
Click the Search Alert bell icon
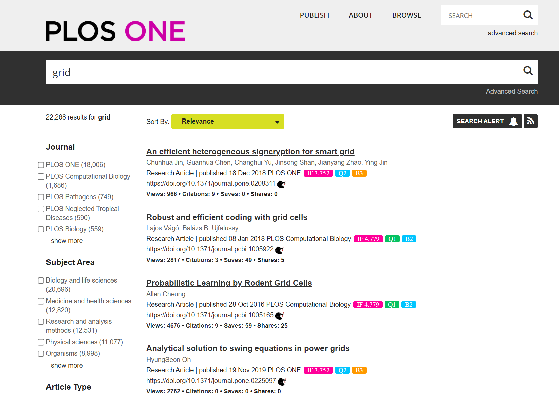513,121
